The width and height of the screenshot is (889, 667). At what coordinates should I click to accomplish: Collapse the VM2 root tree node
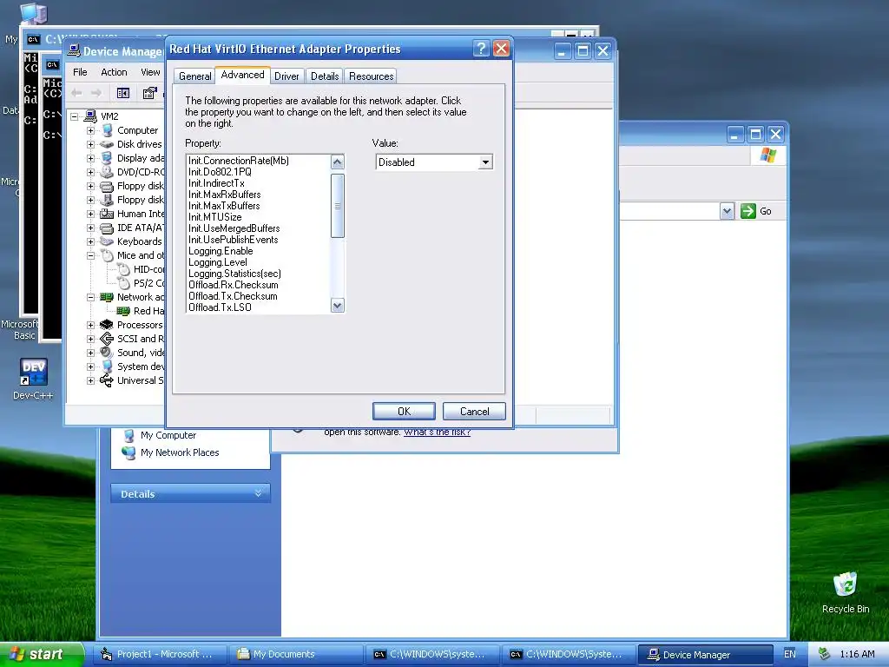click(x=75, y=116)
